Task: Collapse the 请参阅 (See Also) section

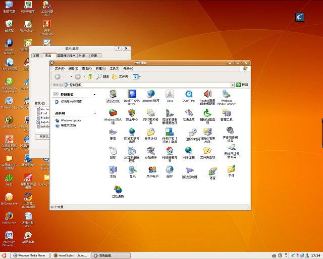Action: (94, 113)
